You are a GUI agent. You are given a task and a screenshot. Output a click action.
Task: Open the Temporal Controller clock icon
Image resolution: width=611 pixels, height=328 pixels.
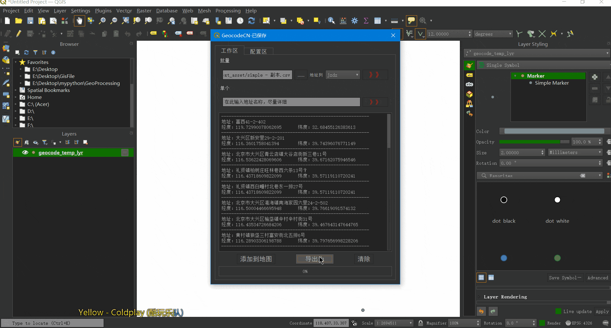240,21
